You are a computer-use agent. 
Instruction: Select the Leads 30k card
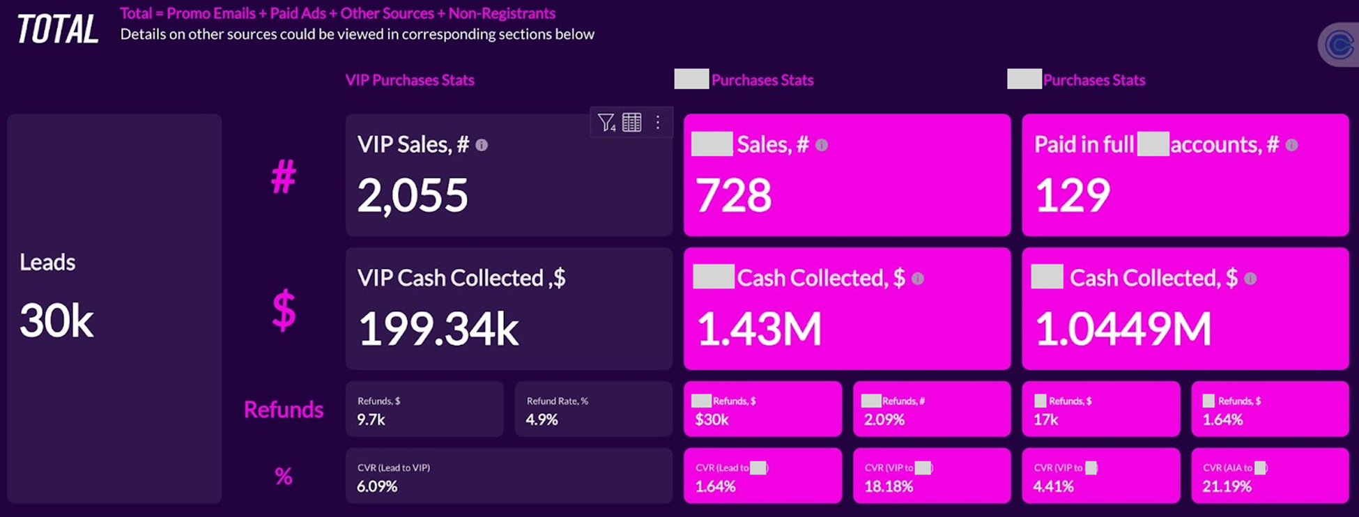click(x=114, y=308)
